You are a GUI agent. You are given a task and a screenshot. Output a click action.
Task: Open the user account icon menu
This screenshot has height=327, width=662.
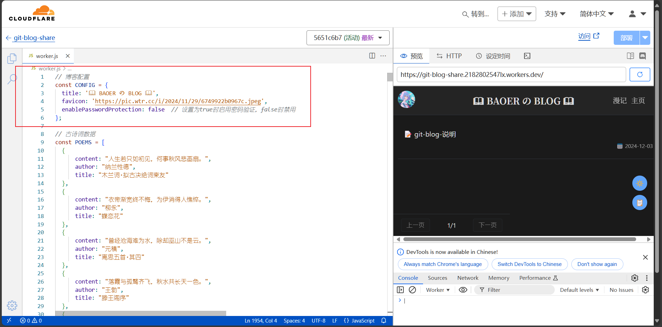(637, 14)
